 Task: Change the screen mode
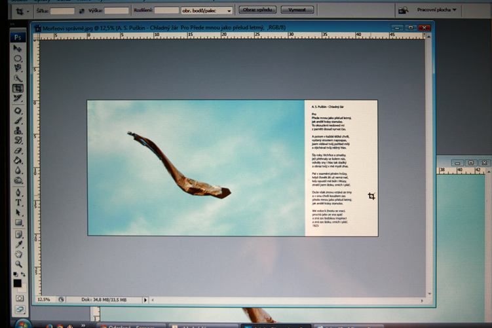[x=20, y=310]
